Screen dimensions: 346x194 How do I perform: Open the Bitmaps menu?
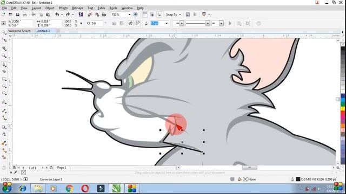pos(77,8)
